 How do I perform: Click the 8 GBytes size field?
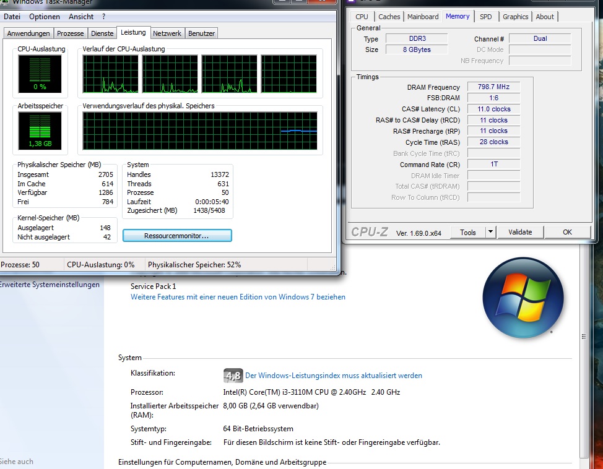tap(417, 49)
